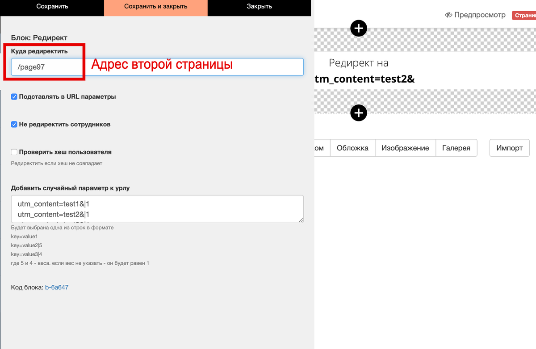Click the eye icon beside Предпросмотр
Image resolution: width=536 pixels, height=349 pixels.
[x=449, y=15]
